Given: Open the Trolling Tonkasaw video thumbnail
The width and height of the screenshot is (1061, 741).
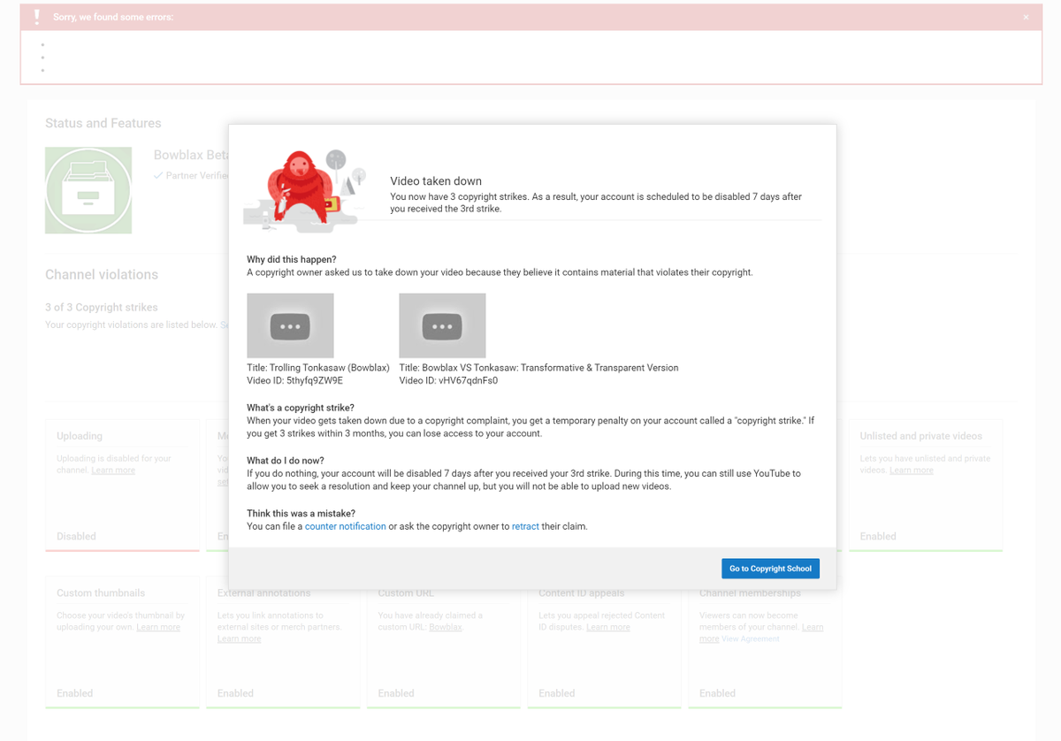Looking at the screenshot, I should tap(290, 325).
